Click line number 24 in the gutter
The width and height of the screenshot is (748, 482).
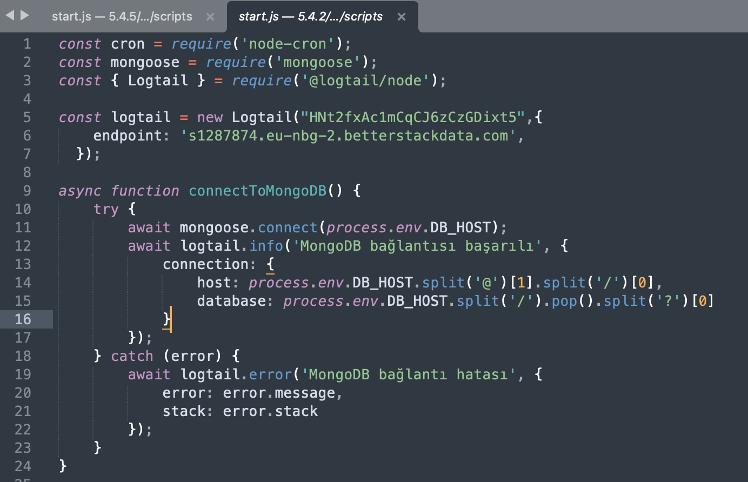click(23, 466)
